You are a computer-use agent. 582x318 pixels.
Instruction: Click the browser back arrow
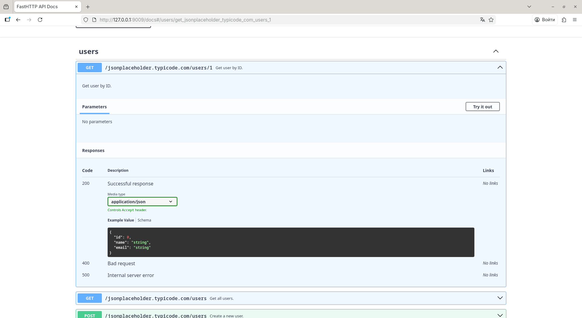tap(18, 20)
